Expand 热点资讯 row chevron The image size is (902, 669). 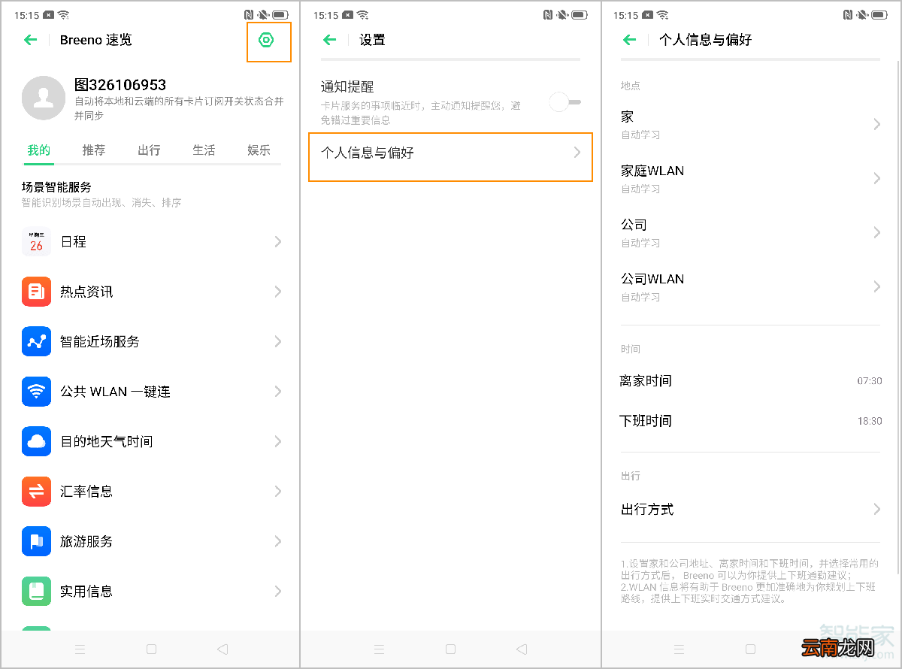click(278, 292)
